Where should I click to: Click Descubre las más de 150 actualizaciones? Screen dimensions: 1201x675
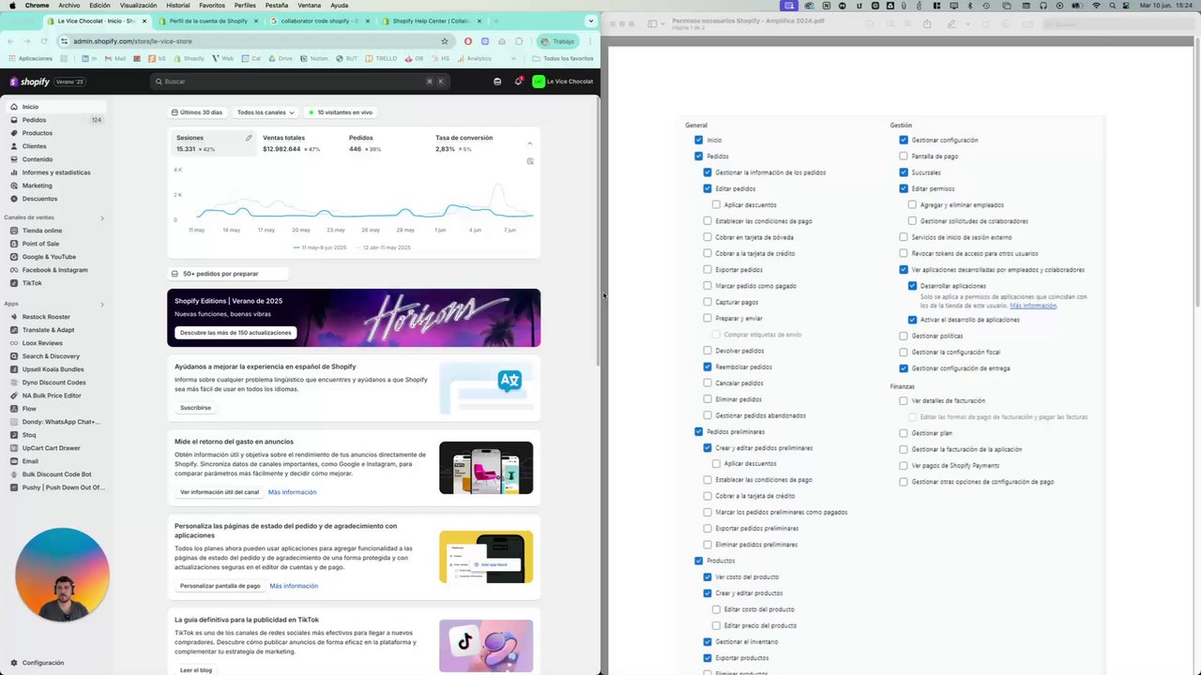click(236, 333)
